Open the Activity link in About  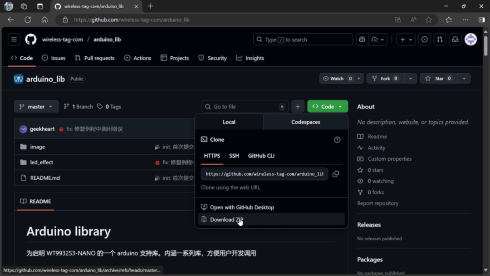[376, 148]
